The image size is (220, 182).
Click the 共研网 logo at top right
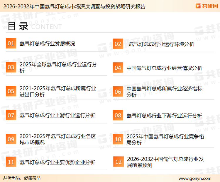coord(207,6)
